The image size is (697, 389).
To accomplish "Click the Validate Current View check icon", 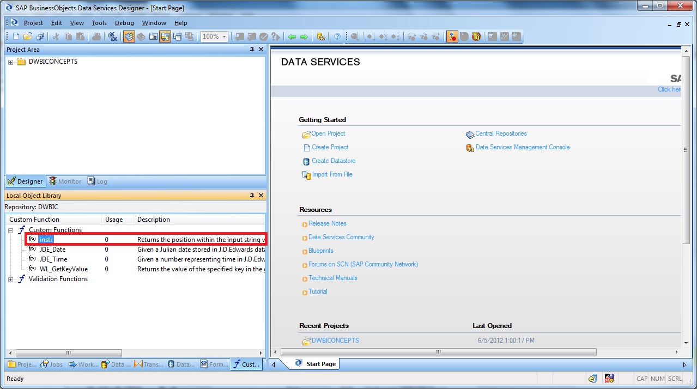I will [x=263, y=37].
